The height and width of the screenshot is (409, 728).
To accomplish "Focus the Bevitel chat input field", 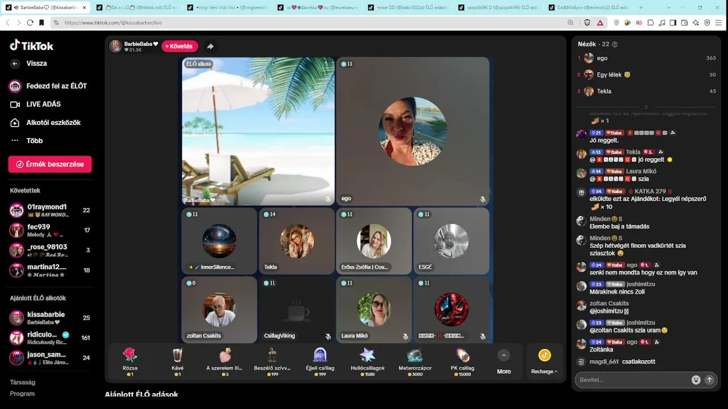I will coord(631,379).
